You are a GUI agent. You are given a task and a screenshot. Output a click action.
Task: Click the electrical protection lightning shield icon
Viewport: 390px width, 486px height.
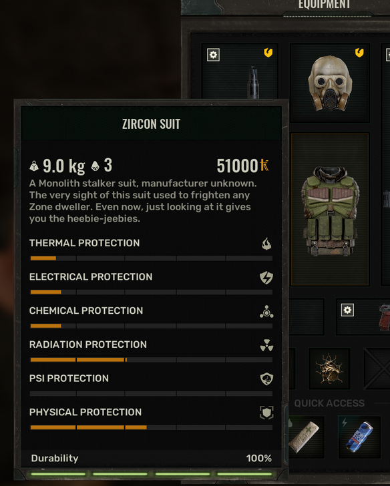(x=266, y=278)
